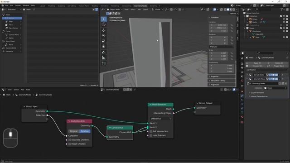Select the Relative transform space option
The width and height of the screenshot is (290, 163).
pos(85,131)
